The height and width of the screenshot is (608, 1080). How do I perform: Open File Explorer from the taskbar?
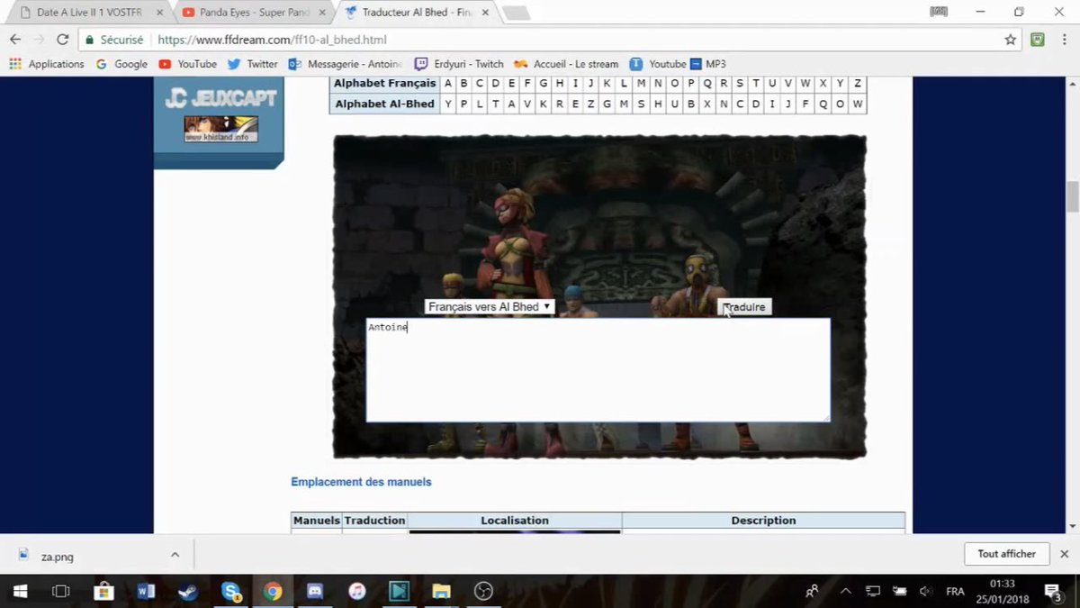441,591
